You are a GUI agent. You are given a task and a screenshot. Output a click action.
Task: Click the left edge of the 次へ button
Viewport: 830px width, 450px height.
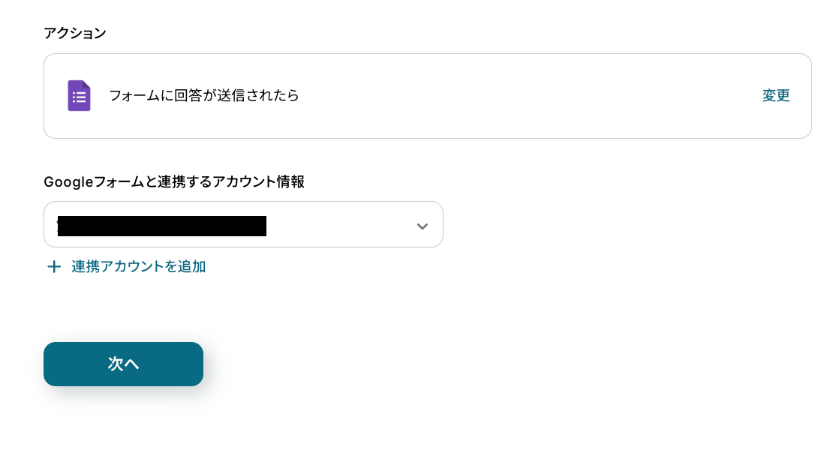click(x=54, y=364)
